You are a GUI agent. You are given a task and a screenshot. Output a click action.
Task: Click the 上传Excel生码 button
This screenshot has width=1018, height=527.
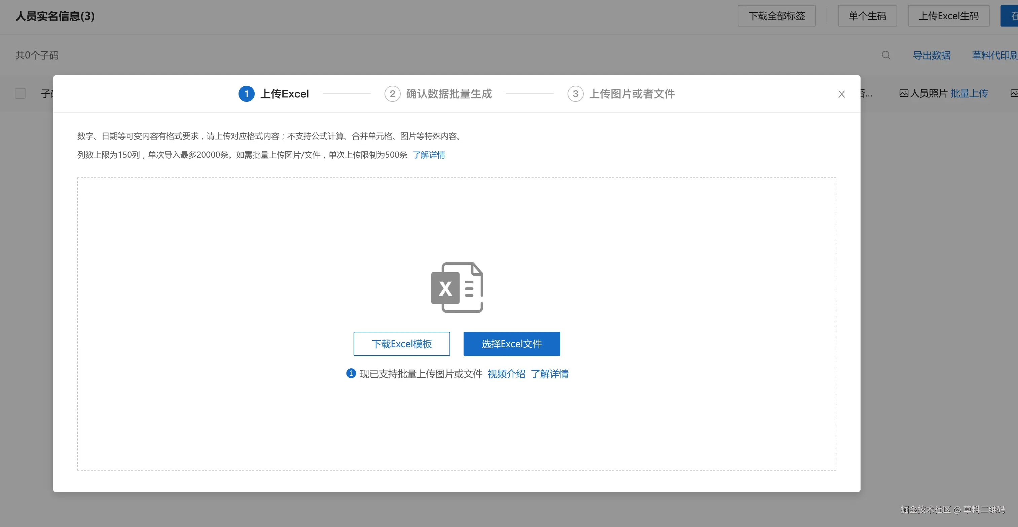click(x=948, y=16)
